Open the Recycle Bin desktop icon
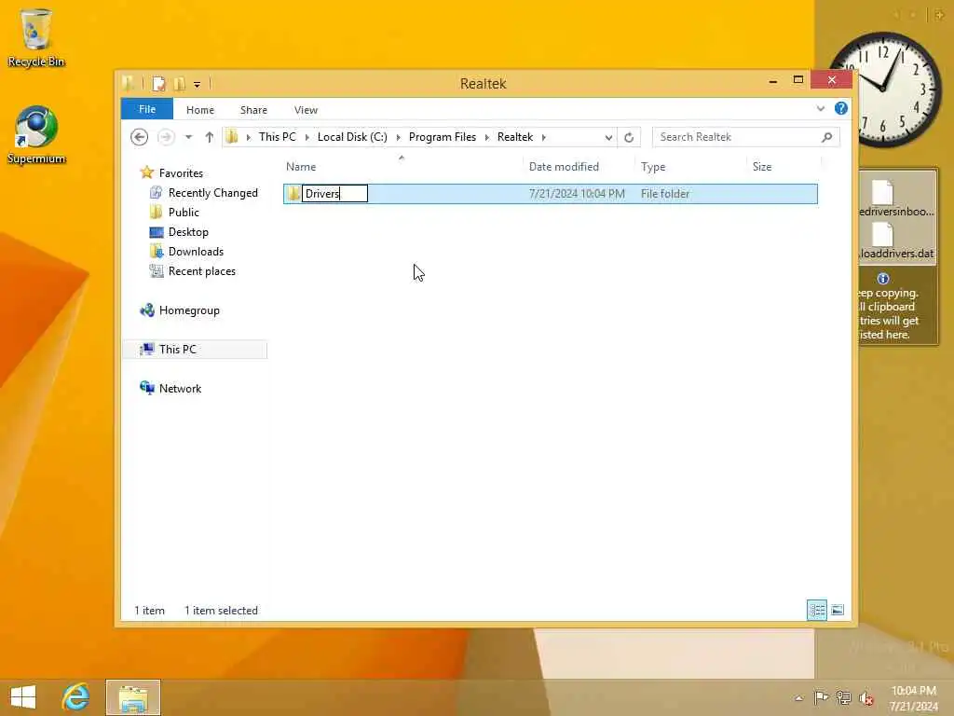Viewport: 954px width, 716px height. pos(36,37)
